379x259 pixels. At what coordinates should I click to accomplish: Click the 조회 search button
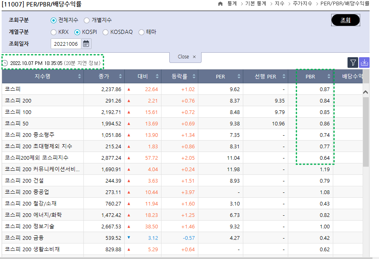(x=345, y=20)
